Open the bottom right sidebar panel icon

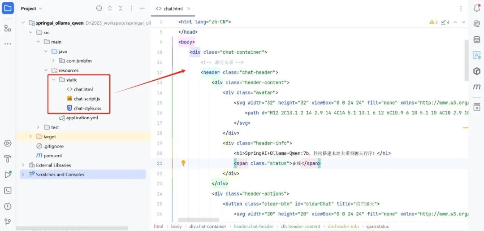[477, 107]
